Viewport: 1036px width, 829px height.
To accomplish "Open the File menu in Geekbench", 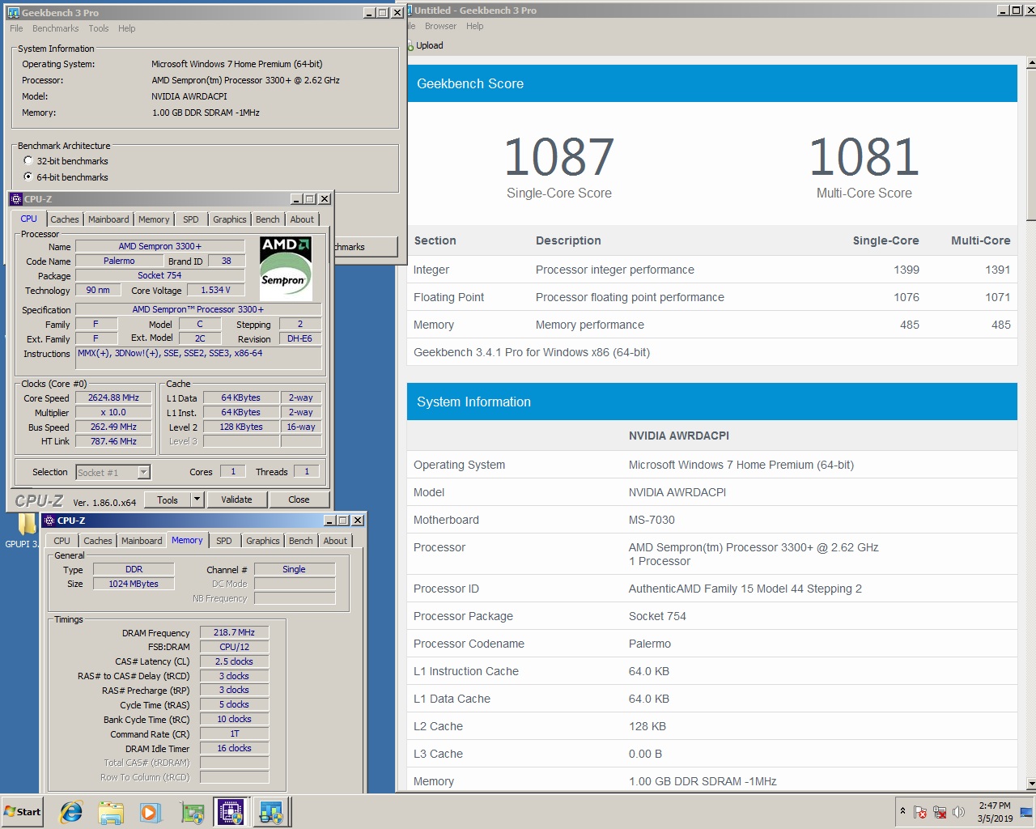I will pos(16,28).
